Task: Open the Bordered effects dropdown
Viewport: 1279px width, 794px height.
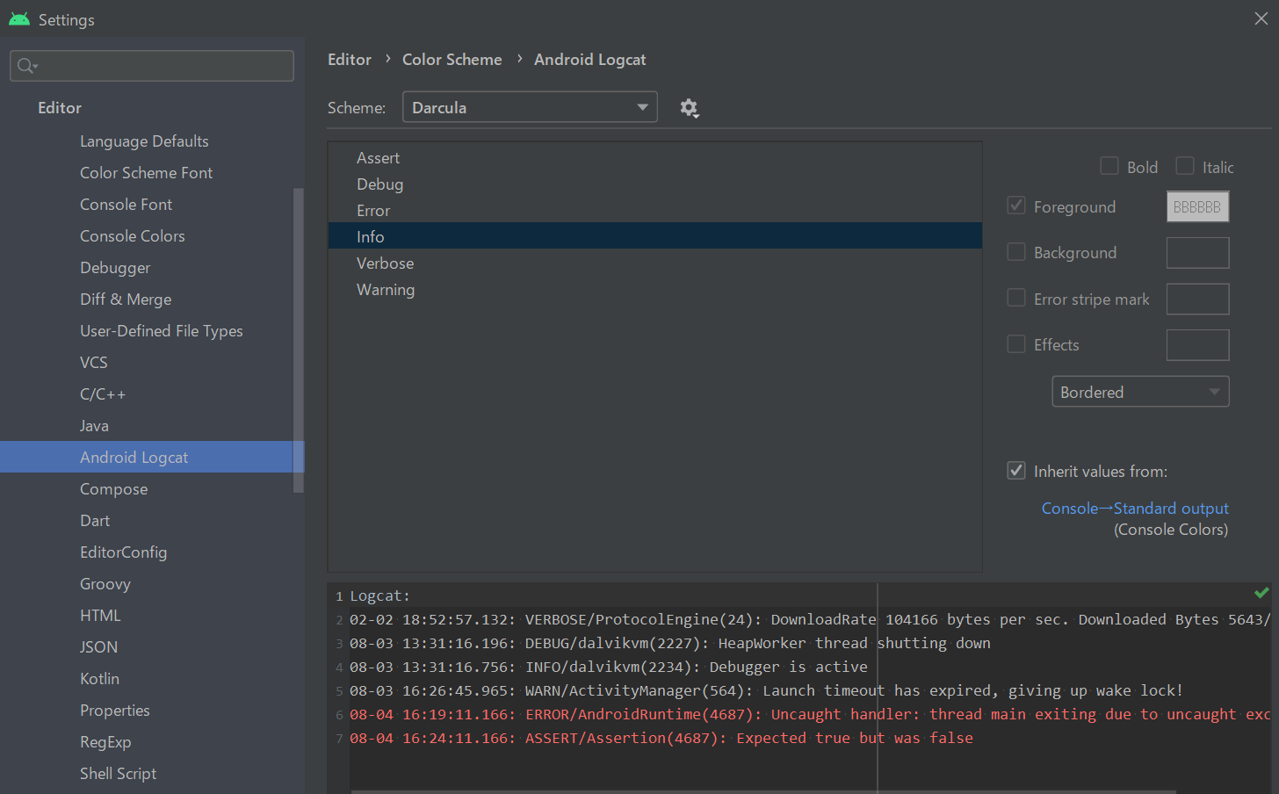Action: [x=1140, y=392]
